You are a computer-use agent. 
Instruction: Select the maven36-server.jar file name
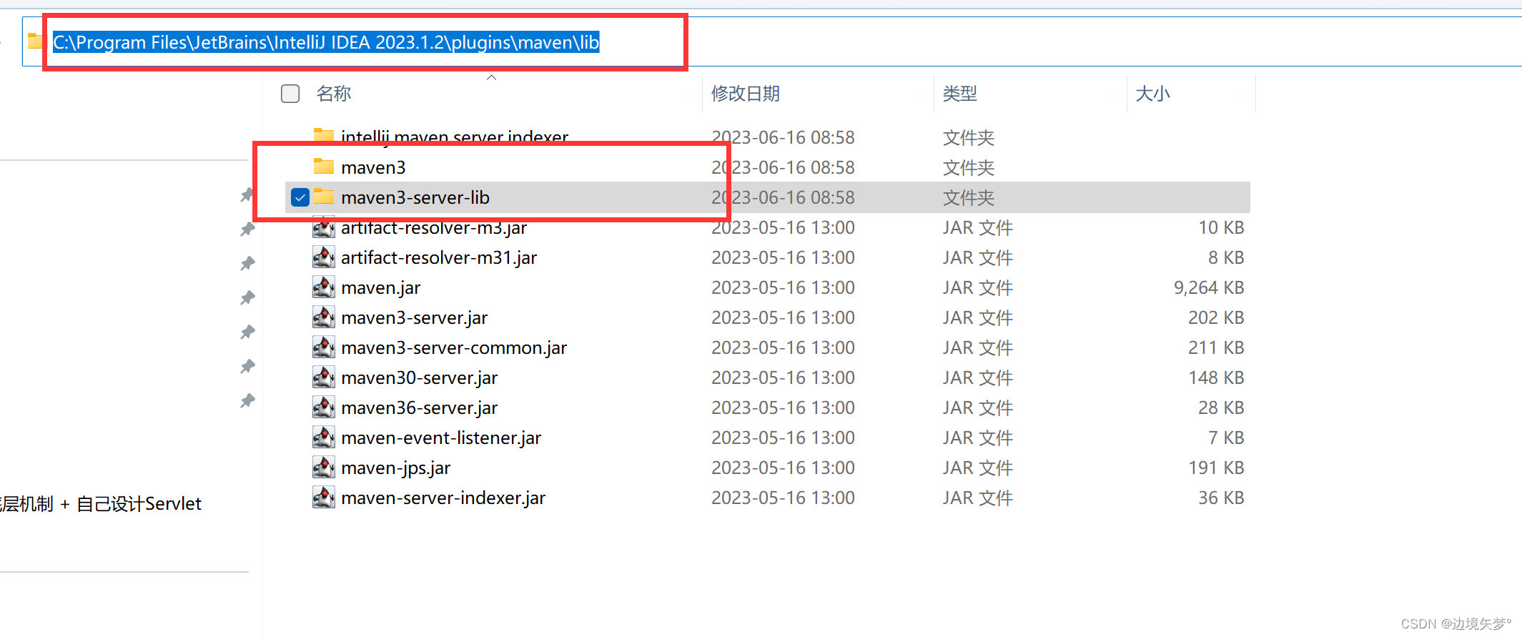click(420, 408)
